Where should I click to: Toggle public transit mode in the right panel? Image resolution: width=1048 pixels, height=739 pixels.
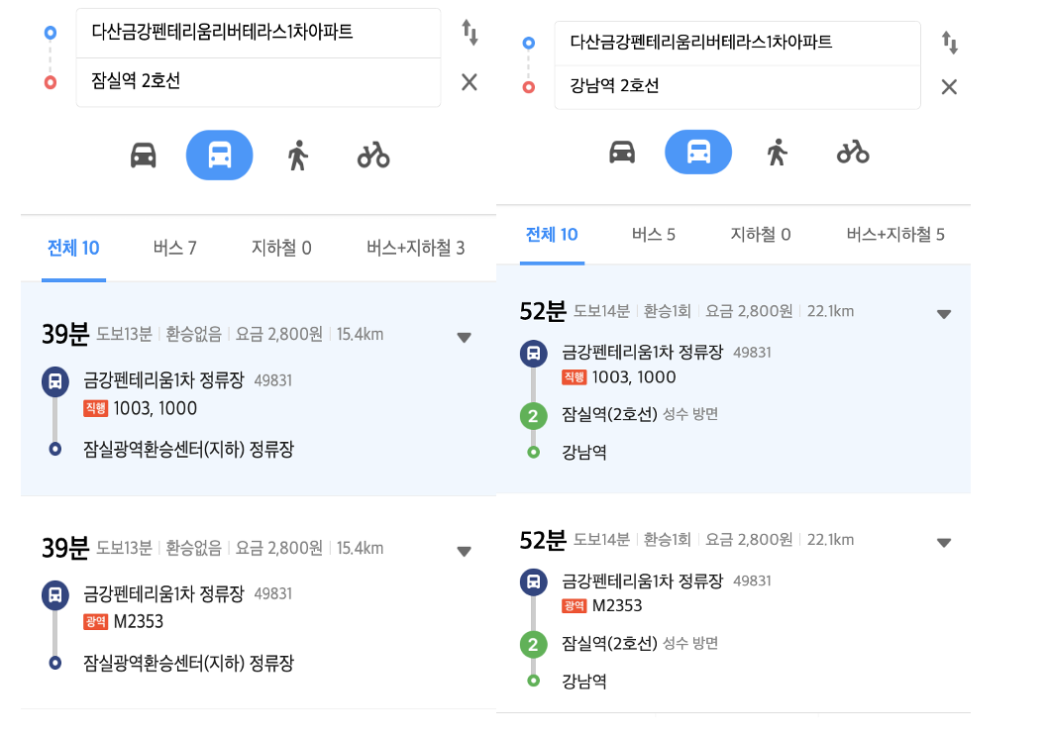click(698, 152)
